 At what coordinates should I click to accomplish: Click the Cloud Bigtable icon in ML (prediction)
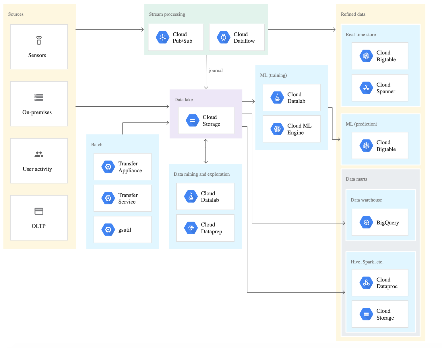pyautogui.click(x=366, y=146)
